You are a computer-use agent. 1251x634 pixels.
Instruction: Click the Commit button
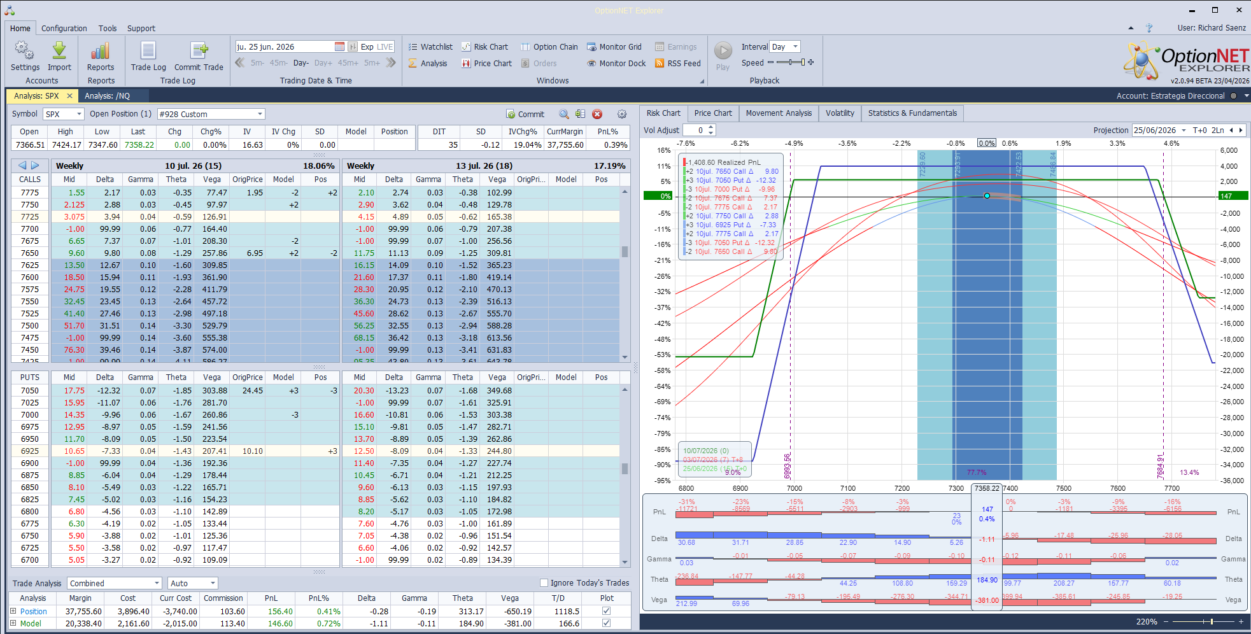(525, 114)
